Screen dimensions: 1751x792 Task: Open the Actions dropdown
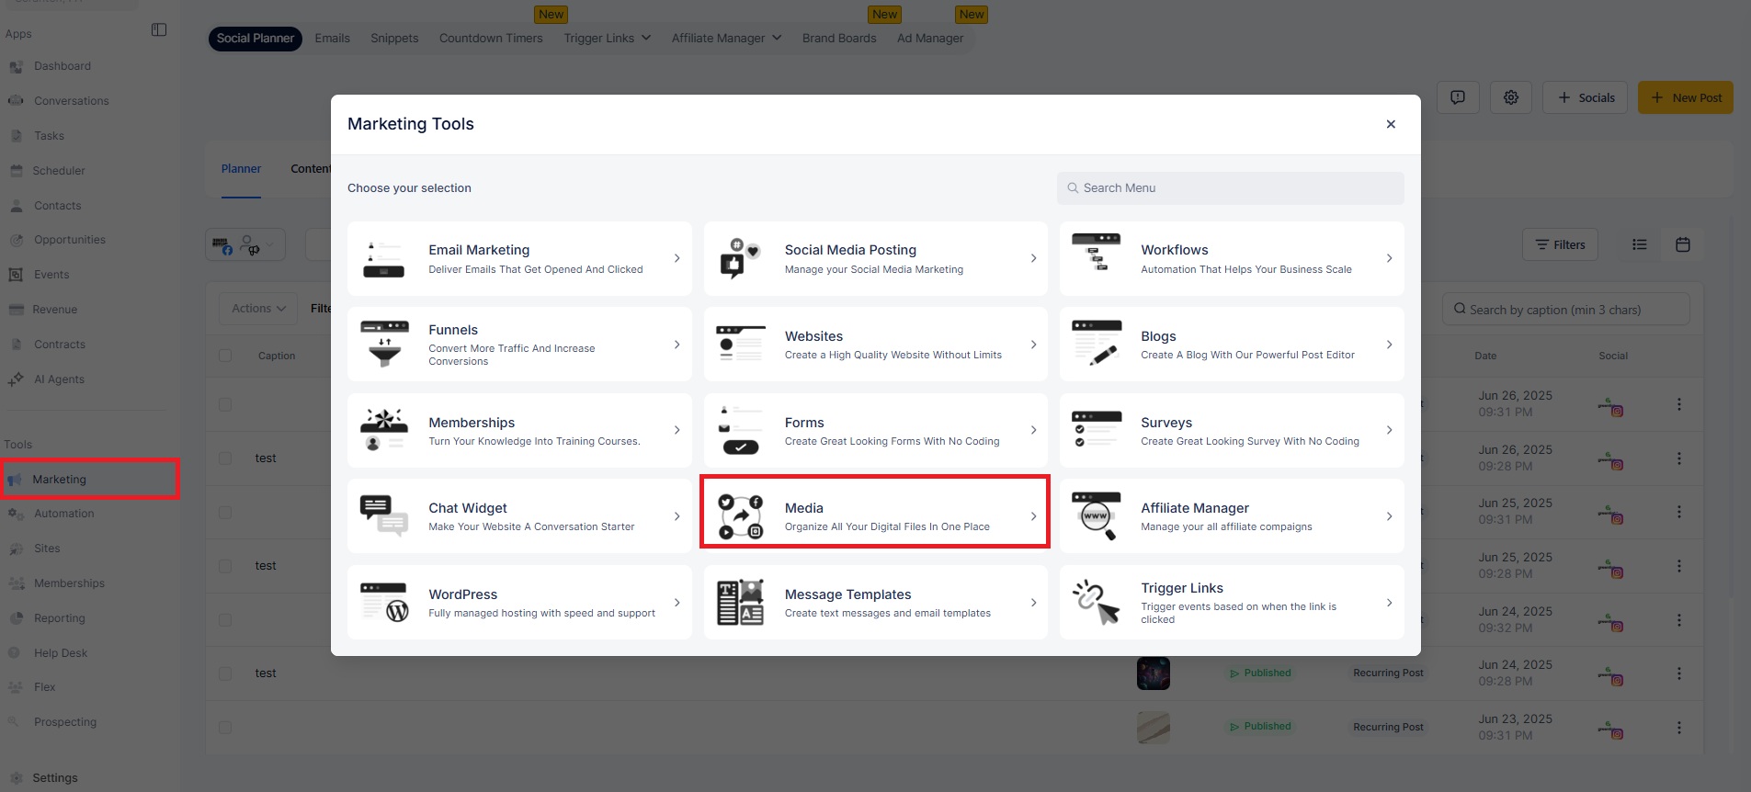[x=258, y=309]
